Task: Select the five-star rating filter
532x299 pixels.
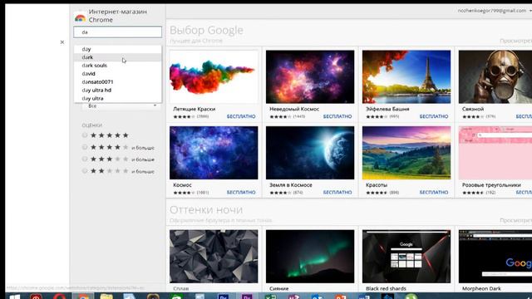Action: (x=85, y=135)
